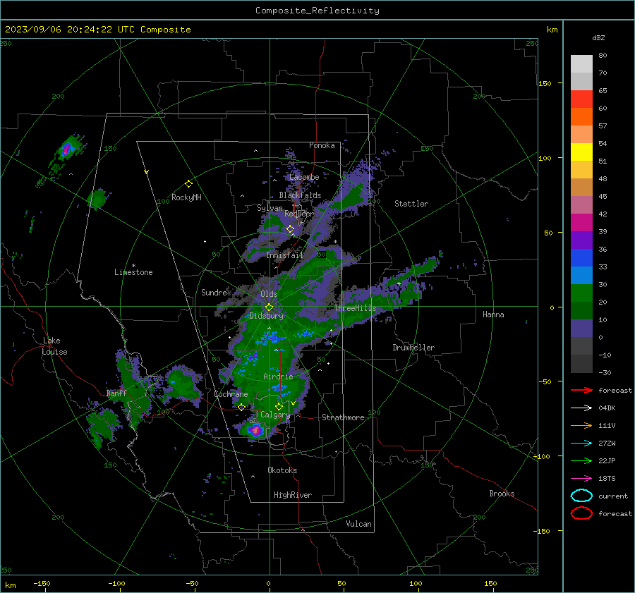Click the Stettler town label

[411, 204]
